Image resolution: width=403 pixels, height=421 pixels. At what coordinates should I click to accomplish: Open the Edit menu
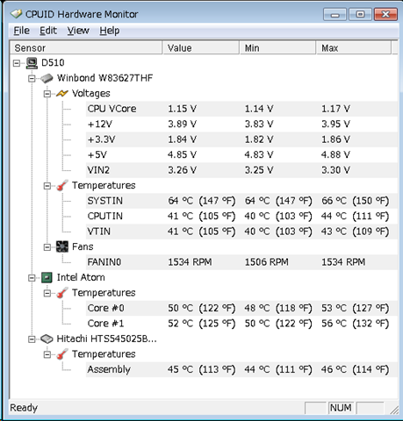tap(48, 31)
